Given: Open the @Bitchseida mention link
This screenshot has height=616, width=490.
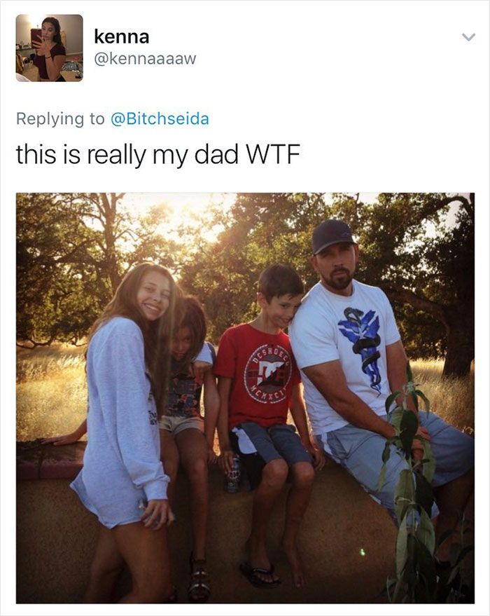Looking at the screenshot, I should (159, 118).
